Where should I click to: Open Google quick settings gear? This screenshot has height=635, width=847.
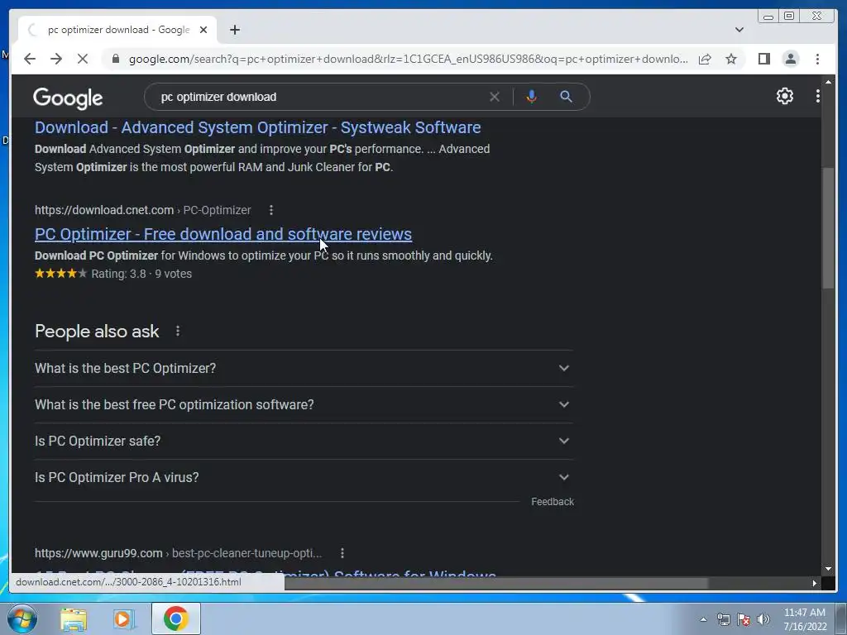[784, 96]
